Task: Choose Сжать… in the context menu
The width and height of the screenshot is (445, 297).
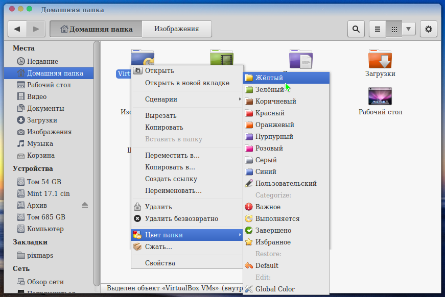Action: pos(188,247)
